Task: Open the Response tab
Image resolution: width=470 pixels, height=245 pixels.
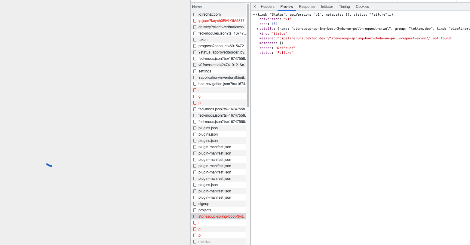Action: point(307,7)
